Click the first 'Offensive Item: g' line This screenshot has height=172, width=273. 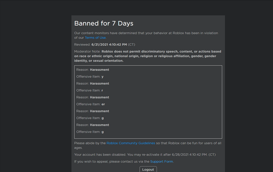(x=90, y=118)
